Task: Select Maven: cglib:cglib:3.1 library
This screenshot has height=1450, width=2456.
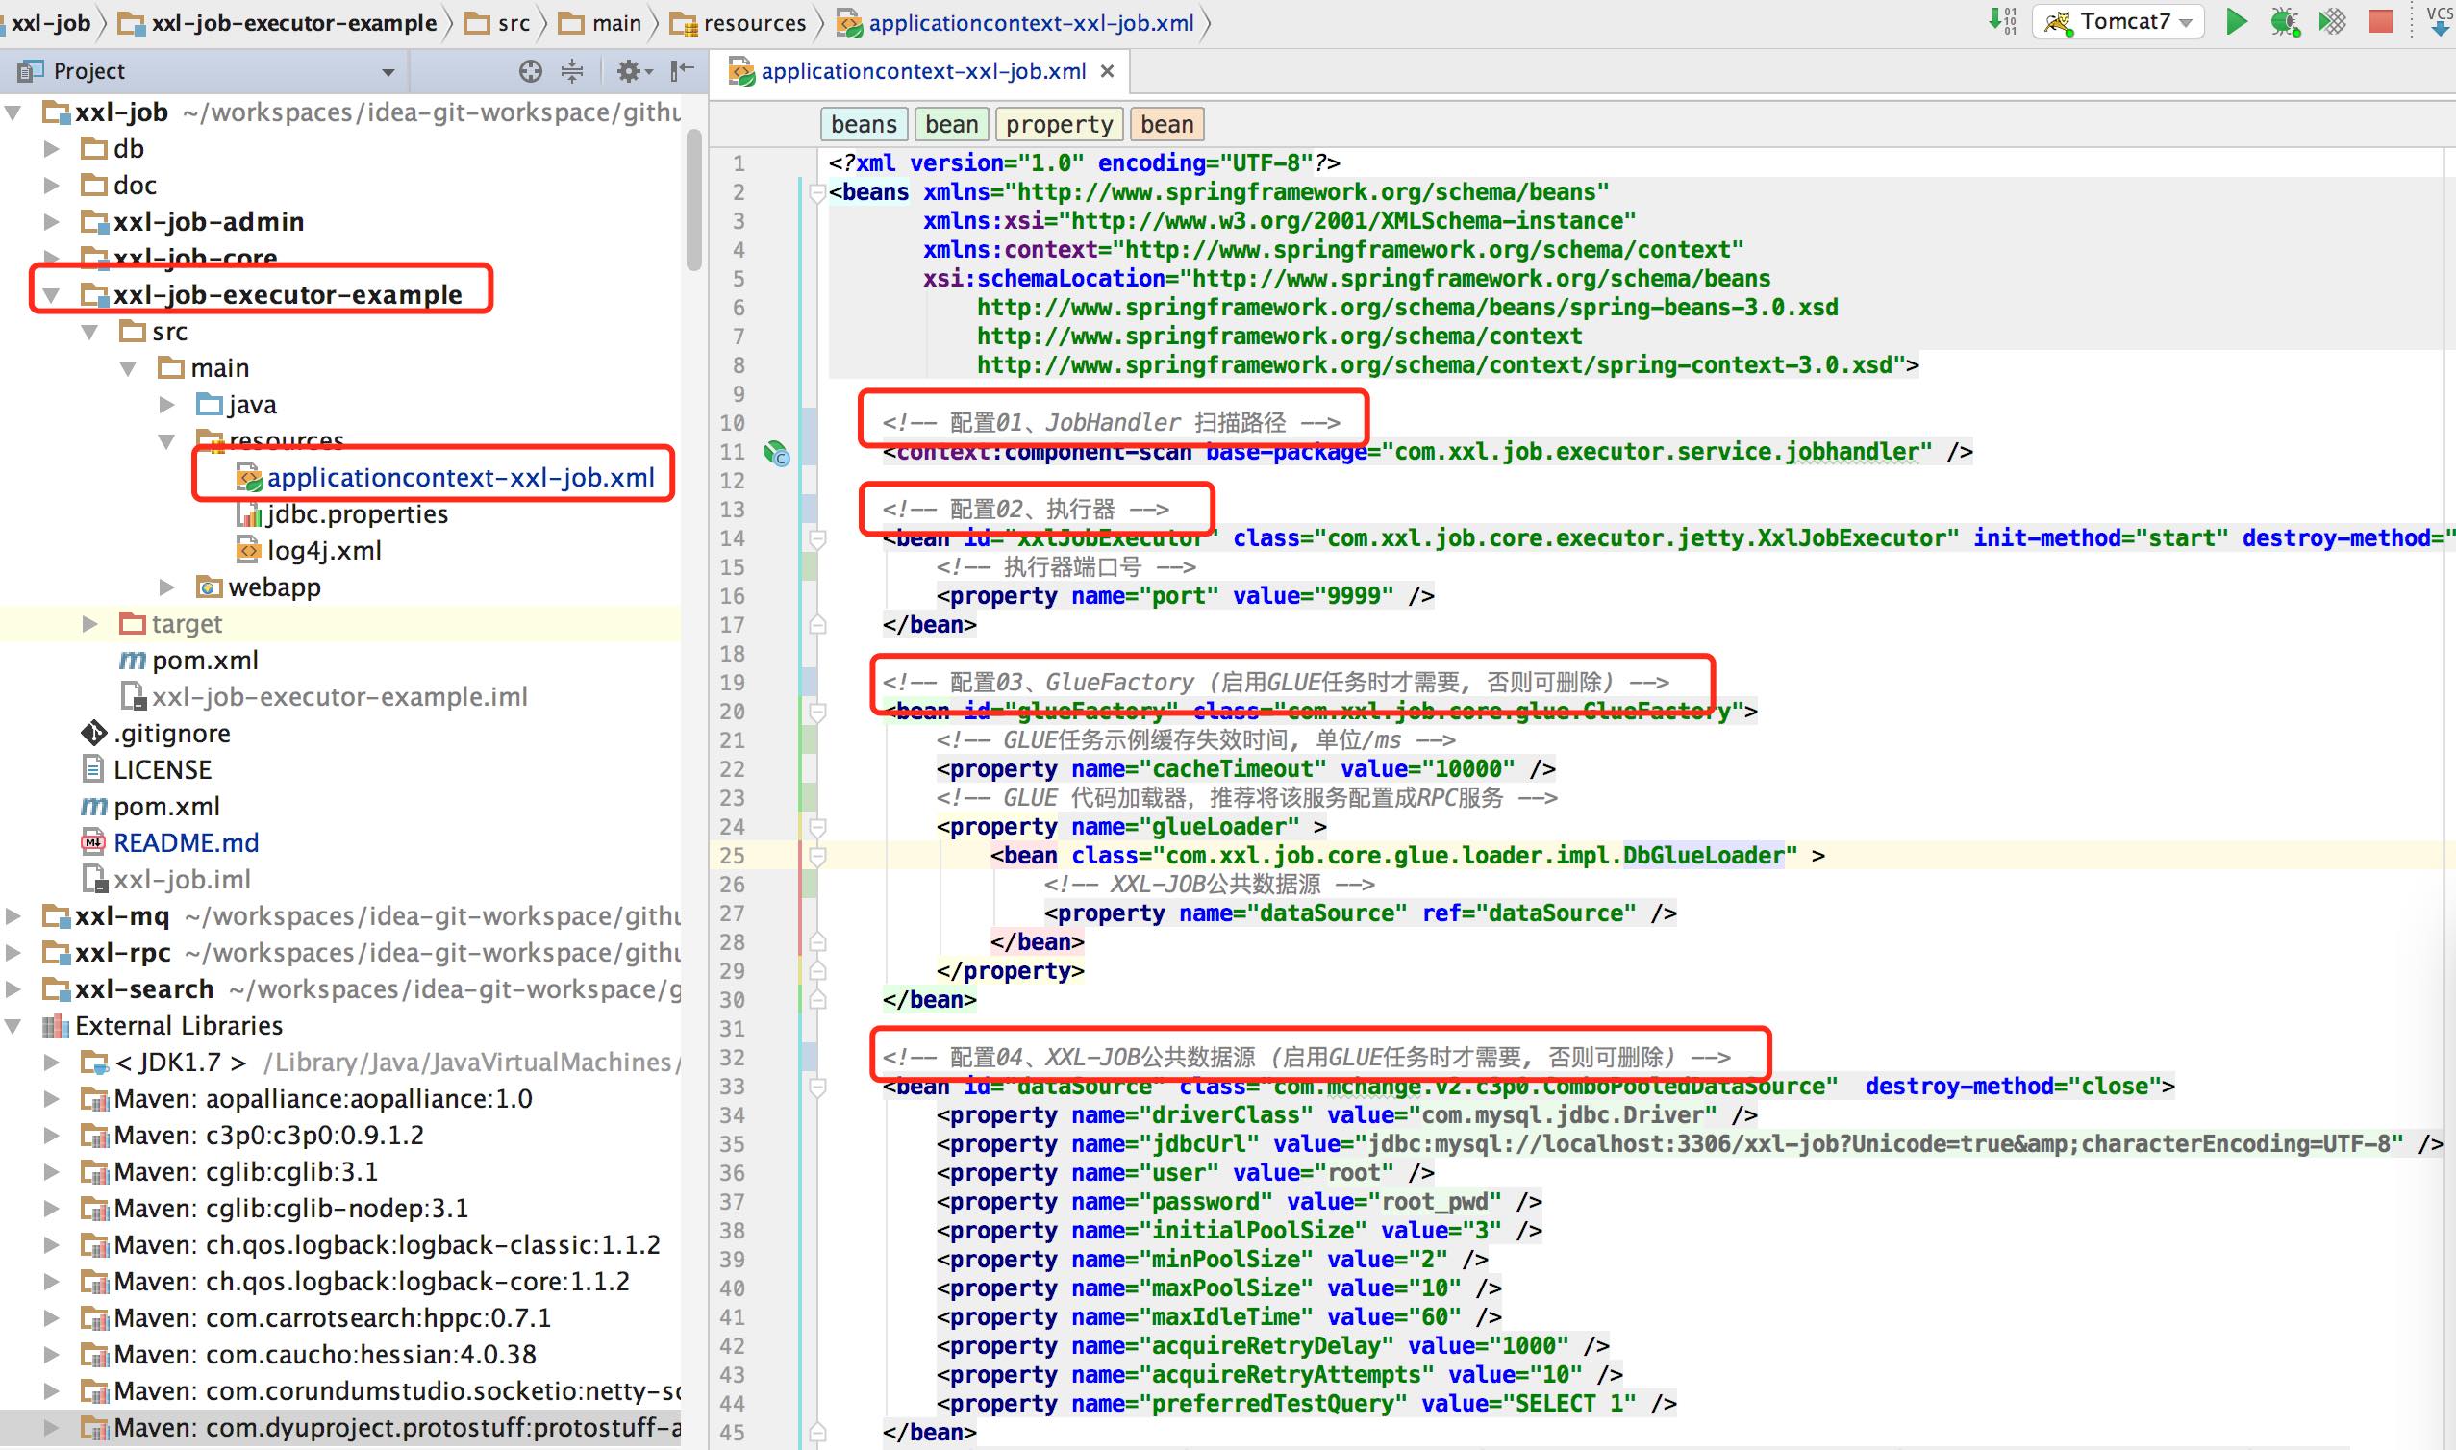Action: (x=231, y=1171)
